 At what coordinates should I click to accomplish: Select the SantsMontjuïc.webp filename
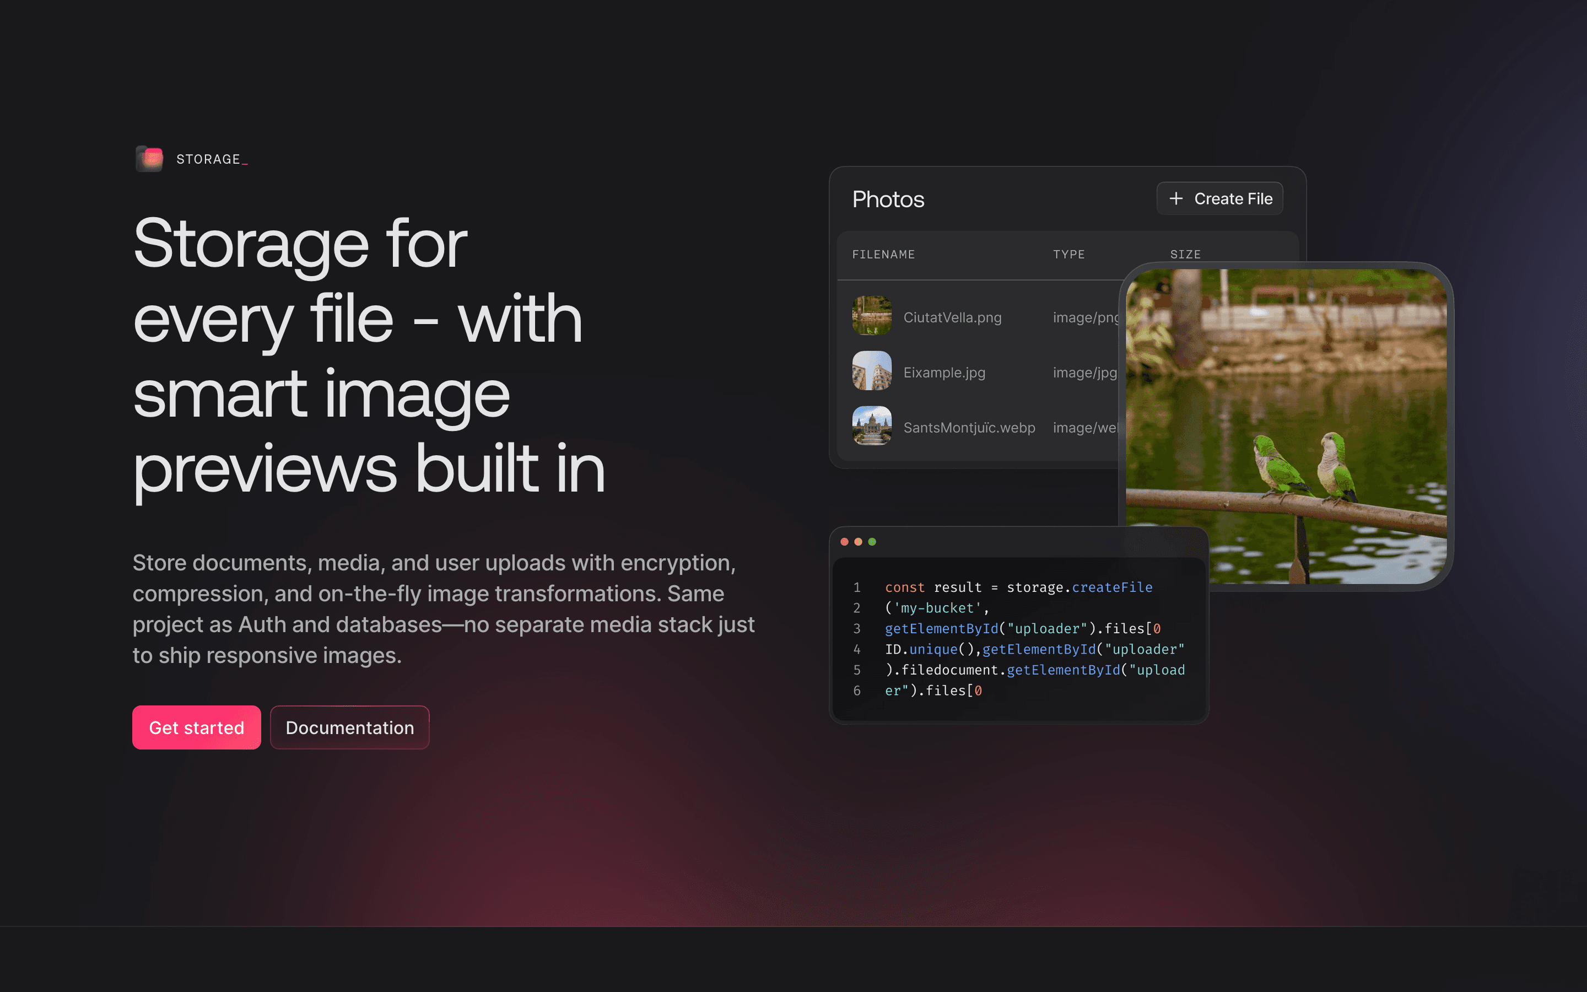pos(969,428)
